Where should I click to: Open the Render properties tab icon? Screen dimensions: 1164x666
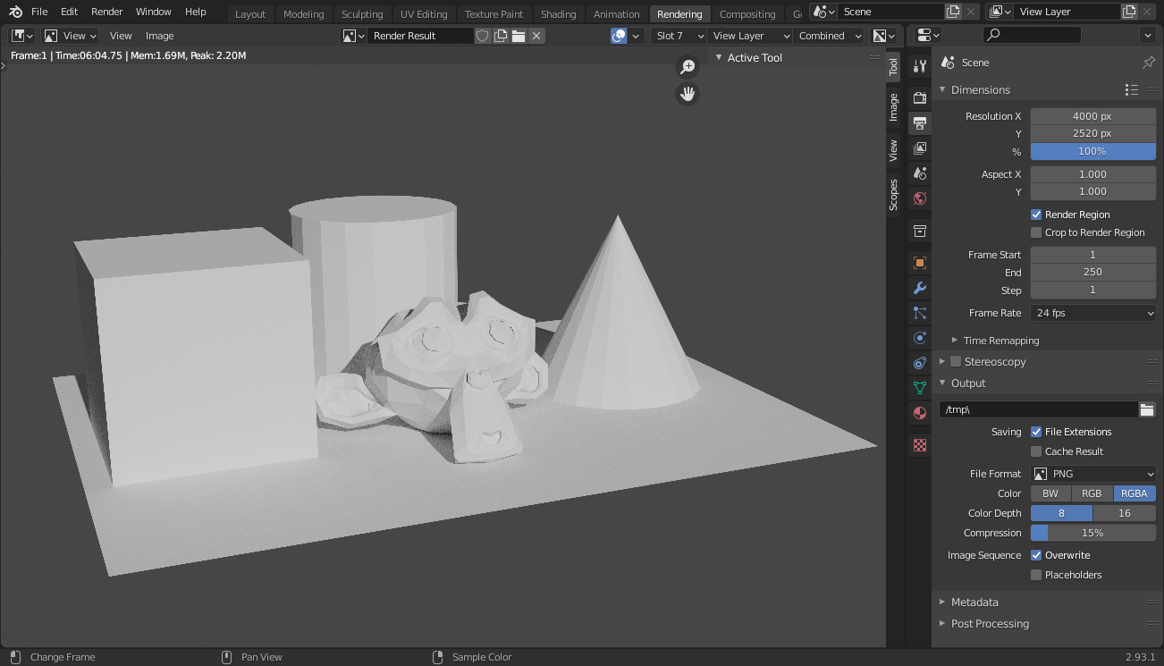click(919, 97)
